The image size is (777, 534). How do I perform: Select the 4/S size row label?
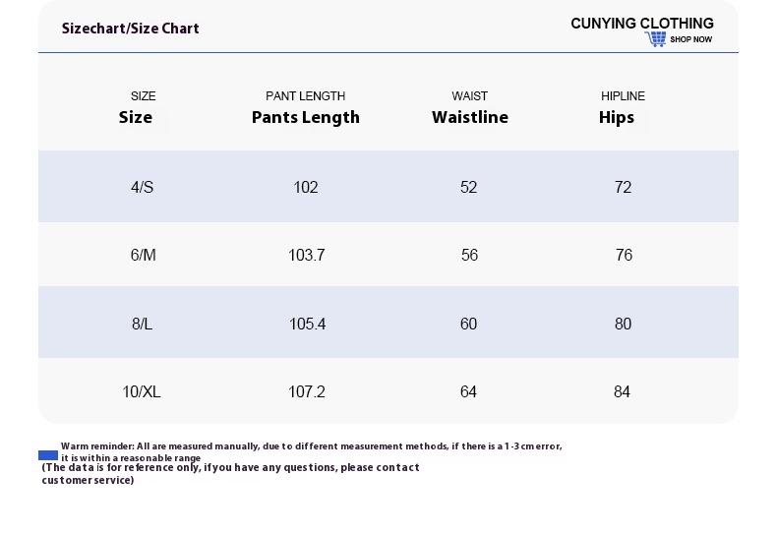pos(143,187)
